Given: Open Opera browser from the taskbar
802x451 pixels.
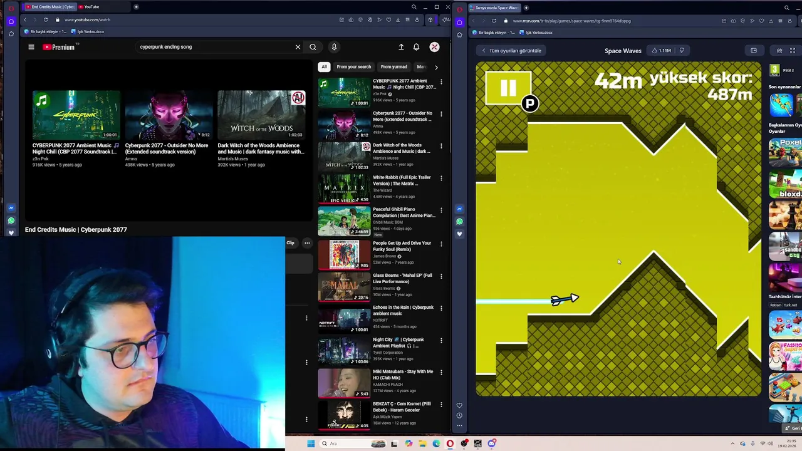Looking at the screenshot, I should (x=450, y=443).
